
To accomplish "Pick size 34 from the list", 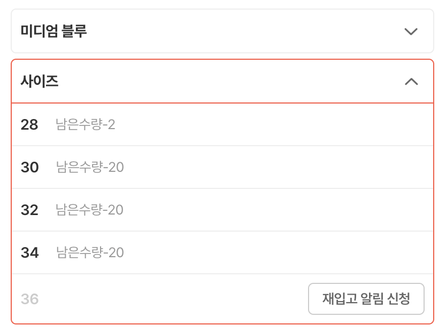I will pos(222,253).
